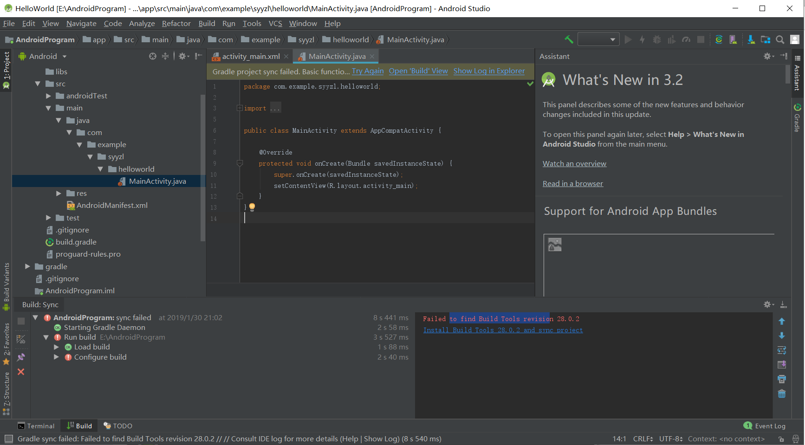
Task: Clear build output with trash icon
Action: [782, 394]
